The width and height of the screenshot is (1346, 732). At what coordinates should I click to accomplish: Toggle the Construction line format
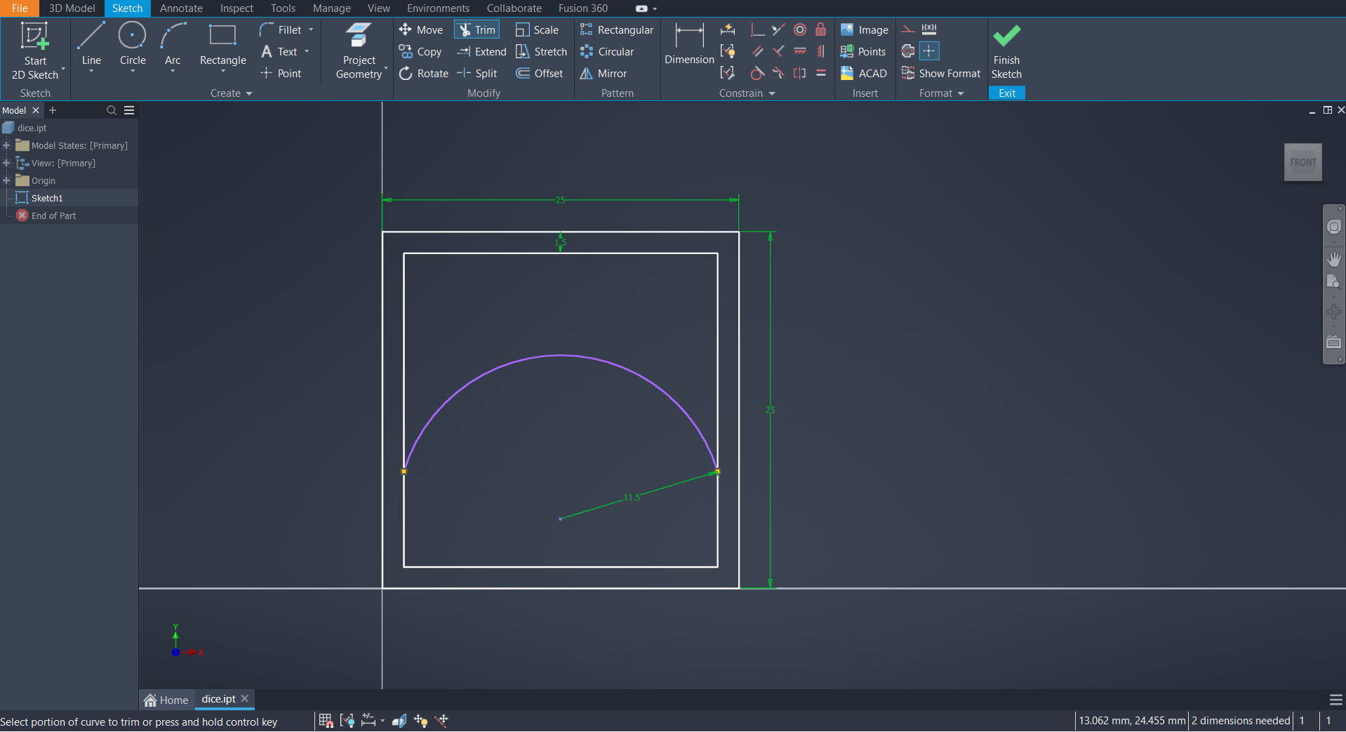click(908, 29)
